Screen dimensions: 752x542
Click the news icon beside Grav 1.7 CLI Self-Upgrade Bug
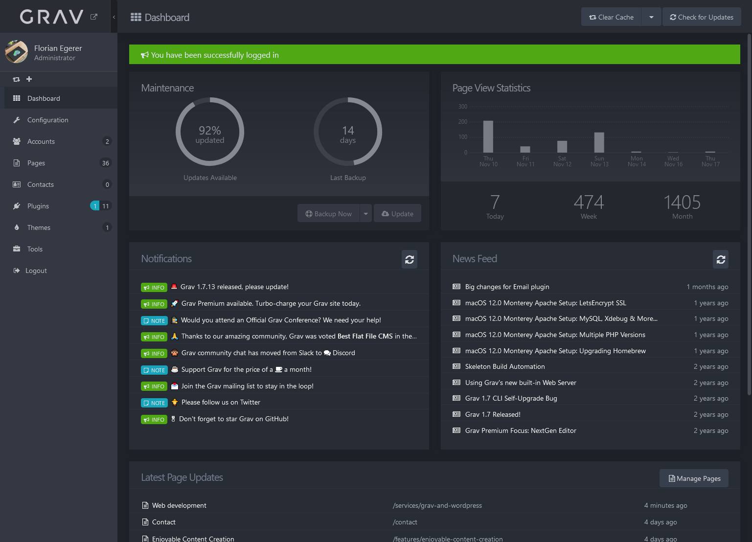(x=456, y=398)
